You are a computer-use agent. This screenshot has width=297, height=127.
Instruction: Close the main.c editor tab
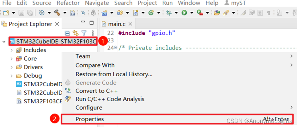pyautogui.click(x=130, y=24)
